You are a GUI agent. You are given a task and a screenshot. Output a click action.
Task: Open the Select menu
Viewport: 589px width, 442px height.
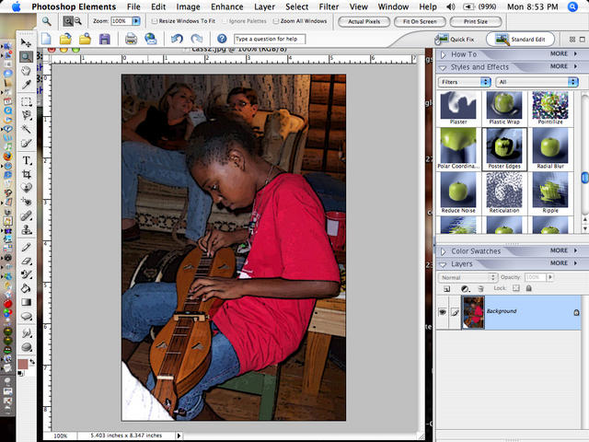[296, 6]
